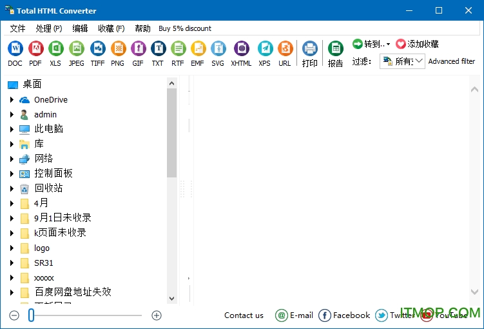
Task: Convert to DOC format icon
Action: click(15, 49)
